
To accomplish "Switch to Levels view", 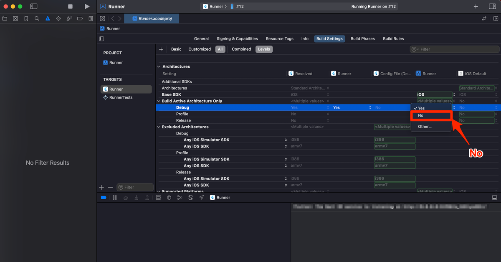I will [264, 49].
